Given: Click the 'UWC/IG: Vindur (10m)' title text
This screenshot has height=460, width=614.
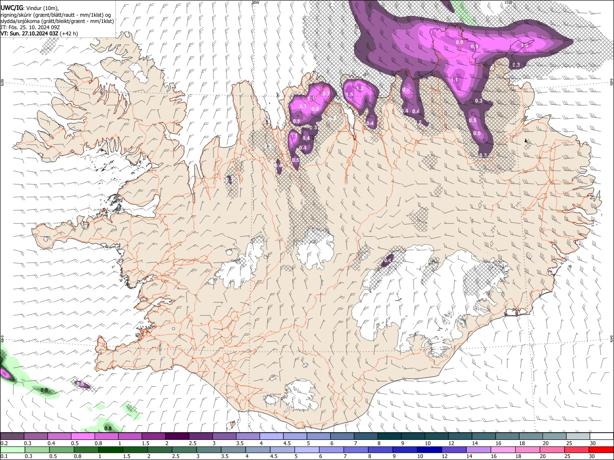Looking at the screenshot, I should coord(30,8).
